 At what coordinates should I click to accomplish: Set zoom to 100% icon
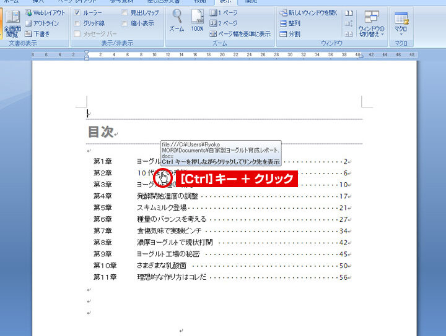197,20
